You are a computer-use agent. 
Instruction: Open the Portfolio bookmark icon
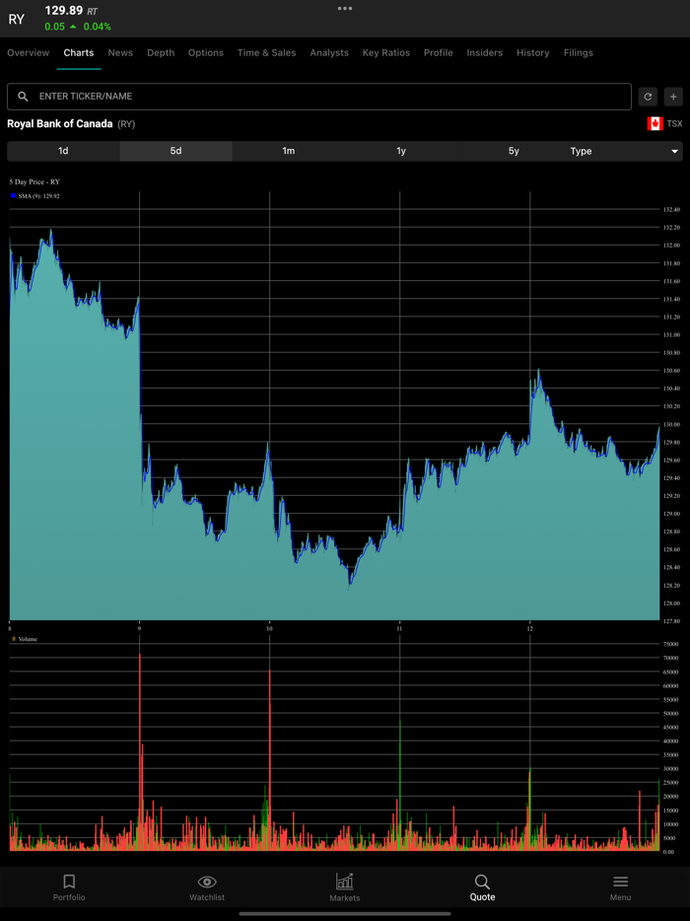[69, 881]
